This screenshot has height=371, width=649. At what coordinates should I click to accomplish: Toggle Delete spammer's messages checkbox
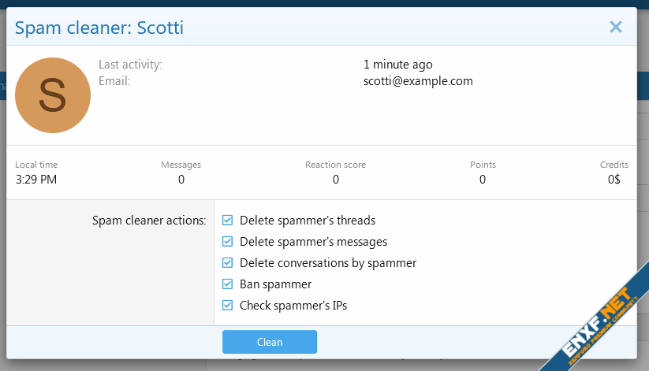[x=228, y=242]
